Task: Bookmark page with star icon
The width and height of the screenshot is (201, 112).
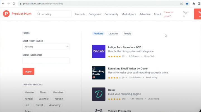Action: 187,4
